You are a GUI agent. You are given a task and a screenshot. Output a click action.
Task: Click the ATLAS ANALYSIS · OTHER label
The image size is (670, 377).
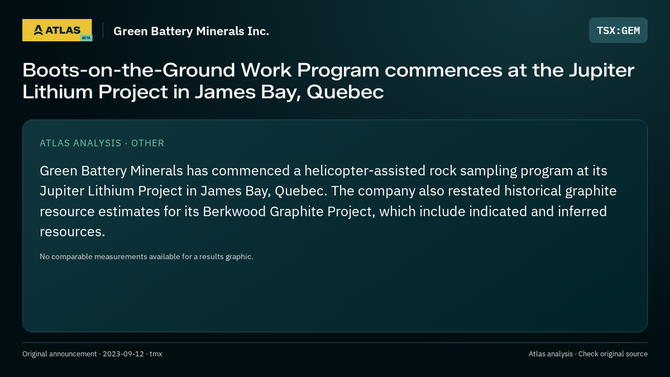(x=102, y=143)
